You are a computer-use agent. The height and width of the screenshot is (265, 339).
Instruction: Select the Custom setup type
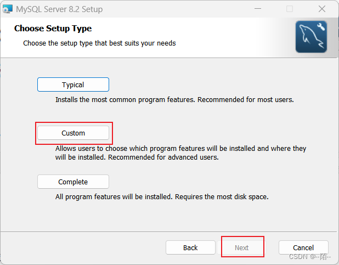coord(73,133)
